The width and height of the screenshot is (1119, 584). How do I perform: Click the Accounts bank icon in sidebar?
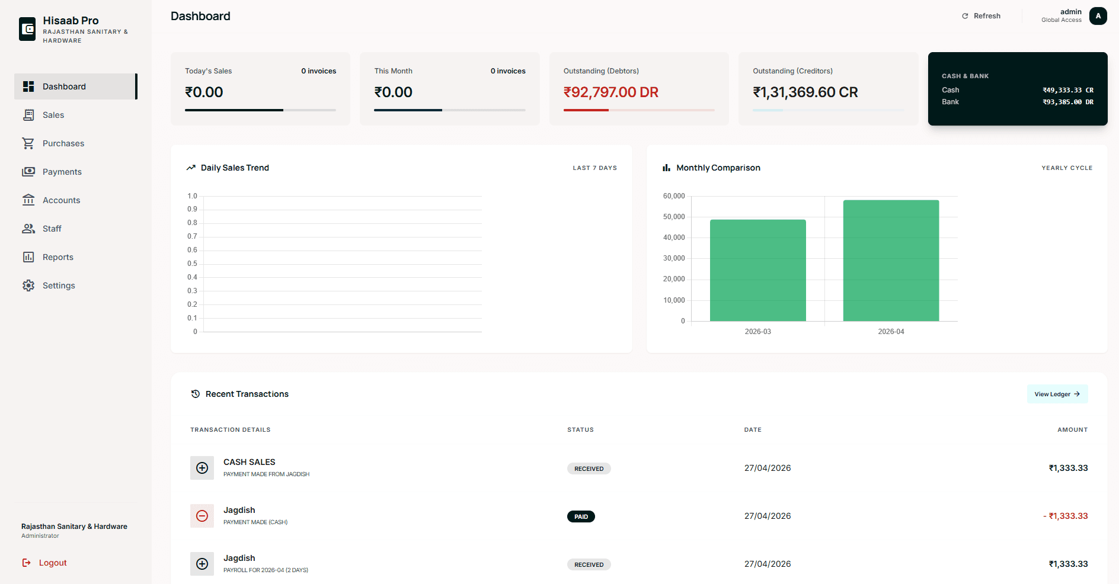(x=28, y=200)
